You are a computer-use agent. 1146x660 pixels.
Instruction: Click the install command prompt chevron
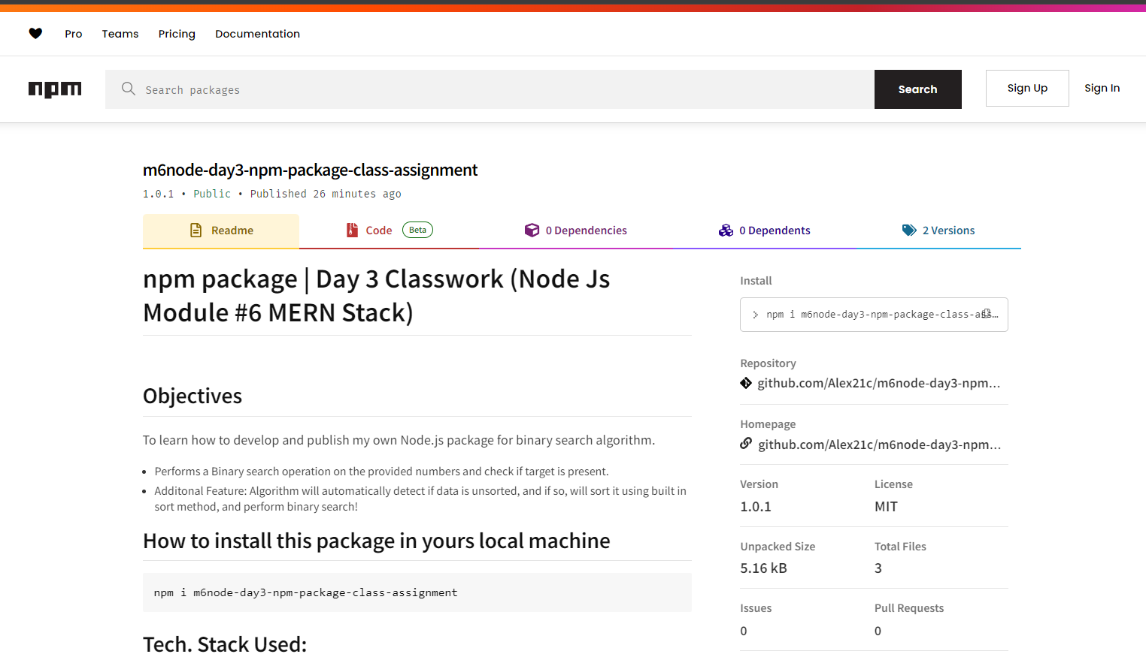click(755, 315)
